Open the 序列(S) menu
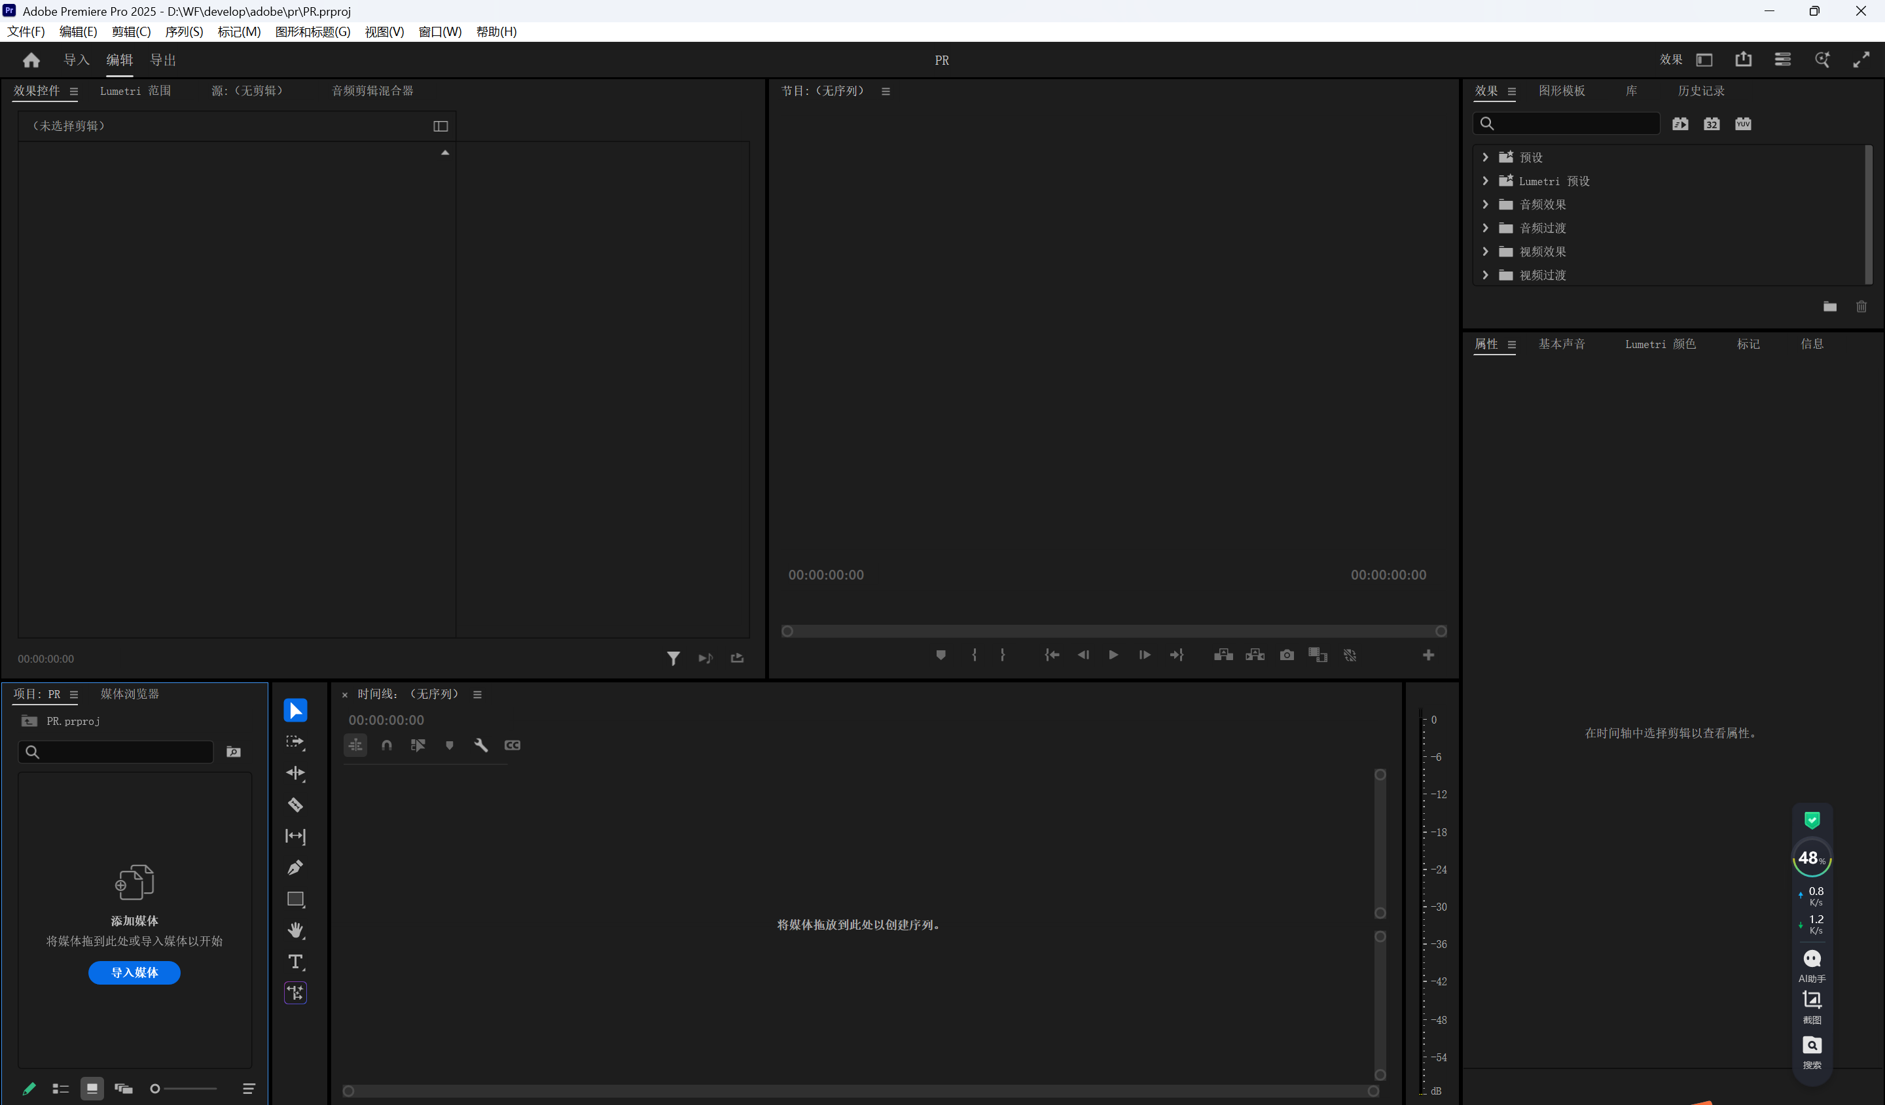The image size is (1885, 1105). click(x=183, y=31)
